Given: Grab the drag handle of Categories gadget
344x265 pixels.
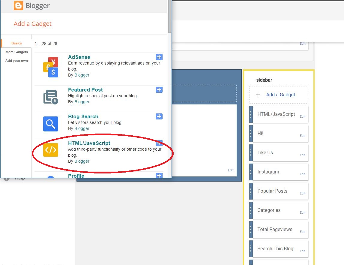Looking at the screenshot, I should tap(251, 210).
